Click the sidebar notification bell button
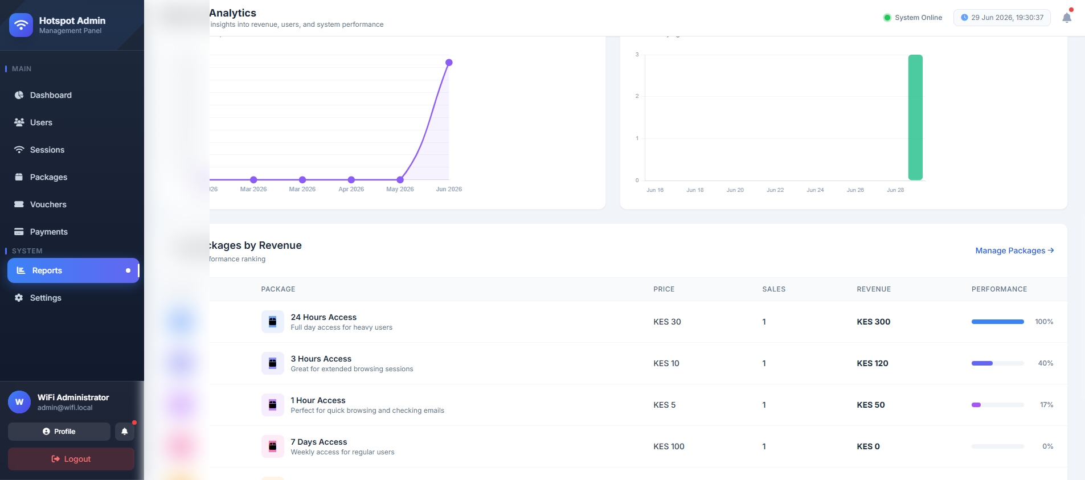The image size is (1085, 480). point(125,432)
